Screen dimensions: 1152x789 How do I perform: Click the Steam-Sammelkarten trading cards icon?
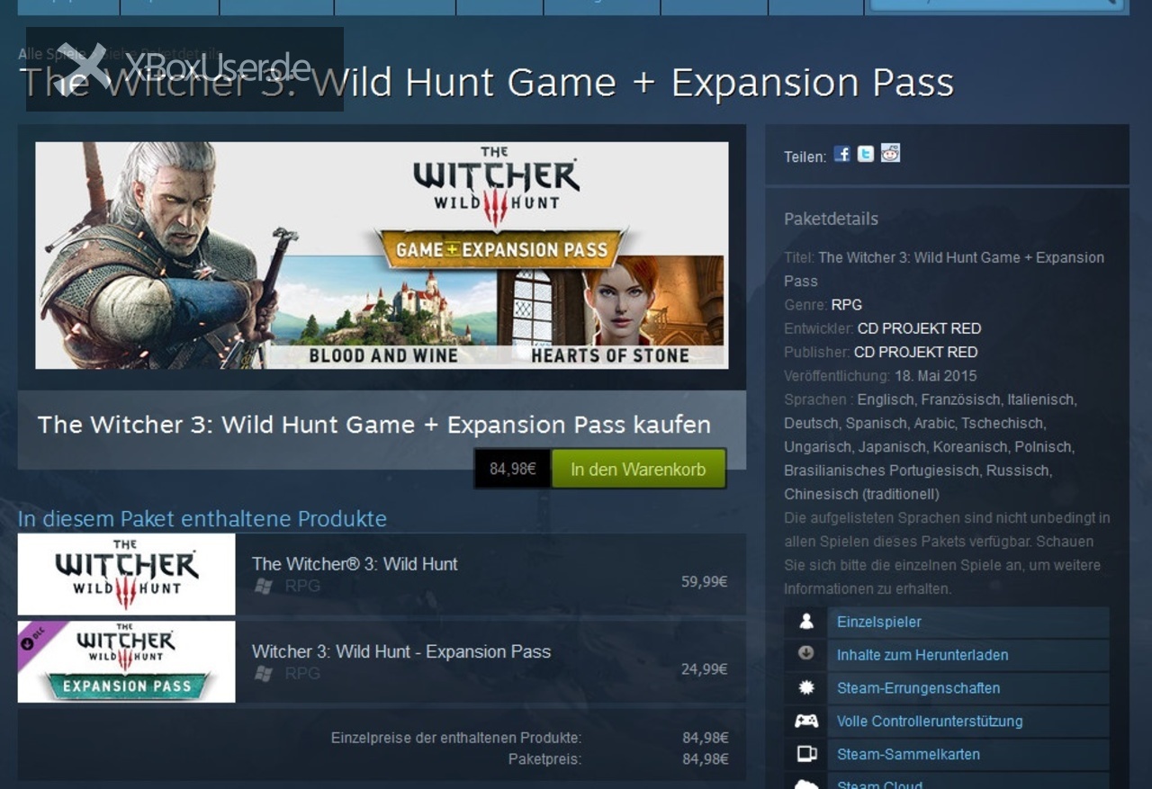(x=806, y=754)
